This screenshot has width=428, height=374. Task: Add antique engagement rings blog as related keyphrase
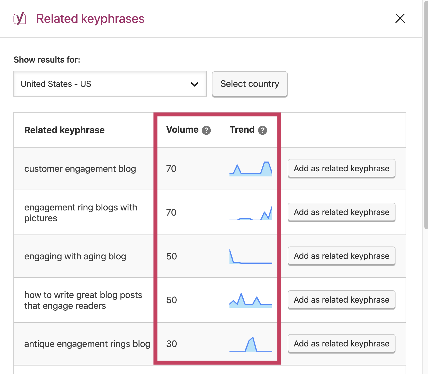(x=341, y=343)
